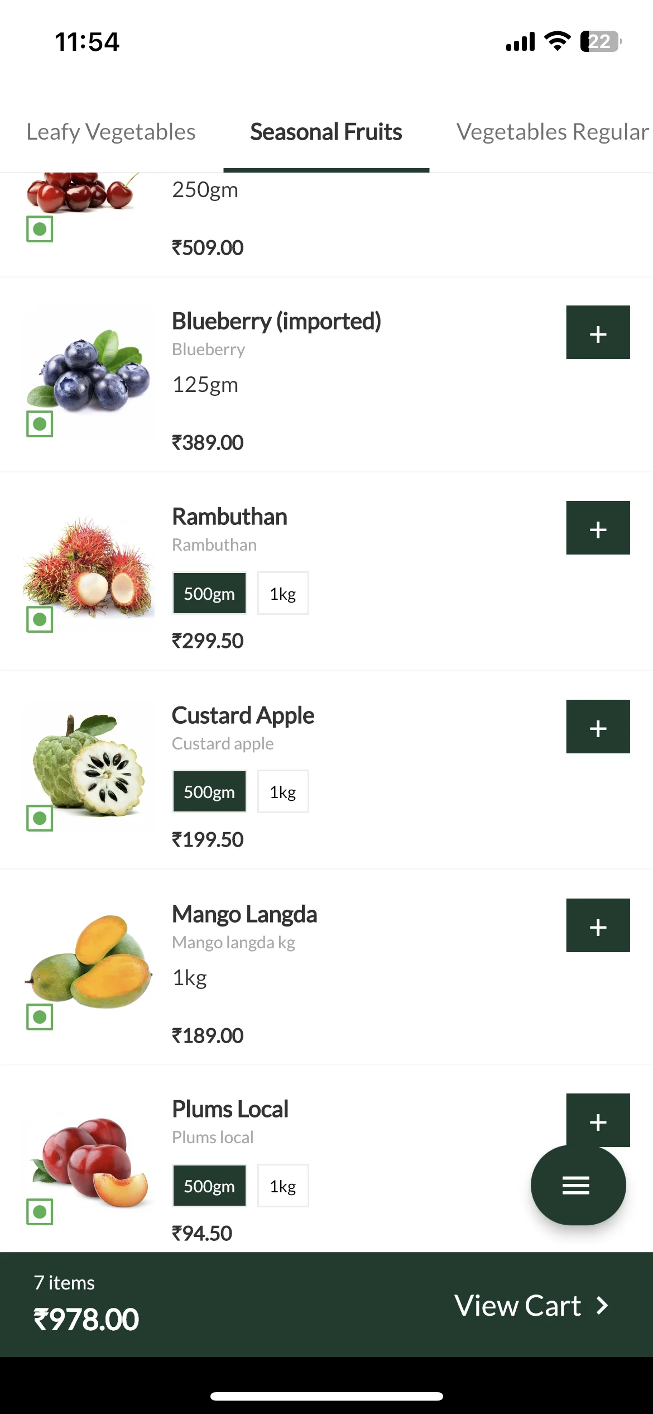Switch to Leafy Vegetables tab
Viewport: 653px width, 1414px height.
pos(111,132)
